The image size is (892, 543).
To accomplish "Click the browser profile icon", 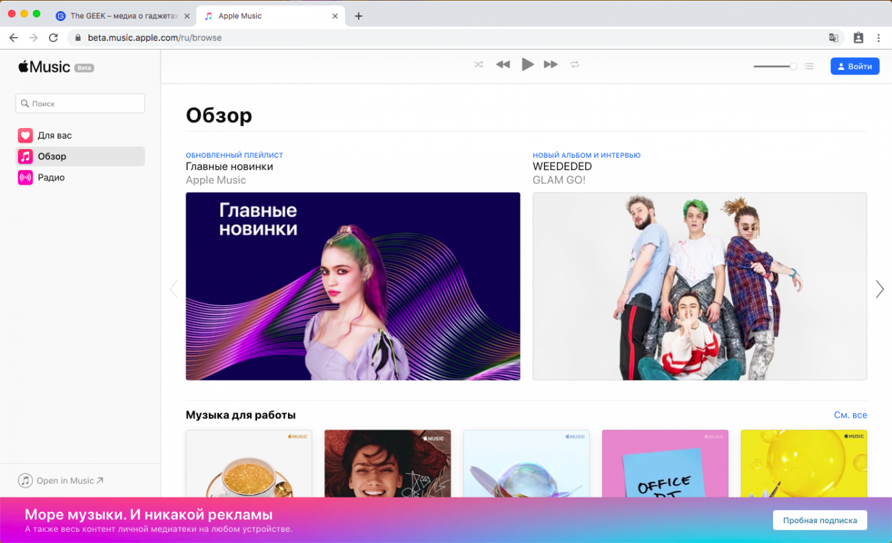I will click(858, 38).
